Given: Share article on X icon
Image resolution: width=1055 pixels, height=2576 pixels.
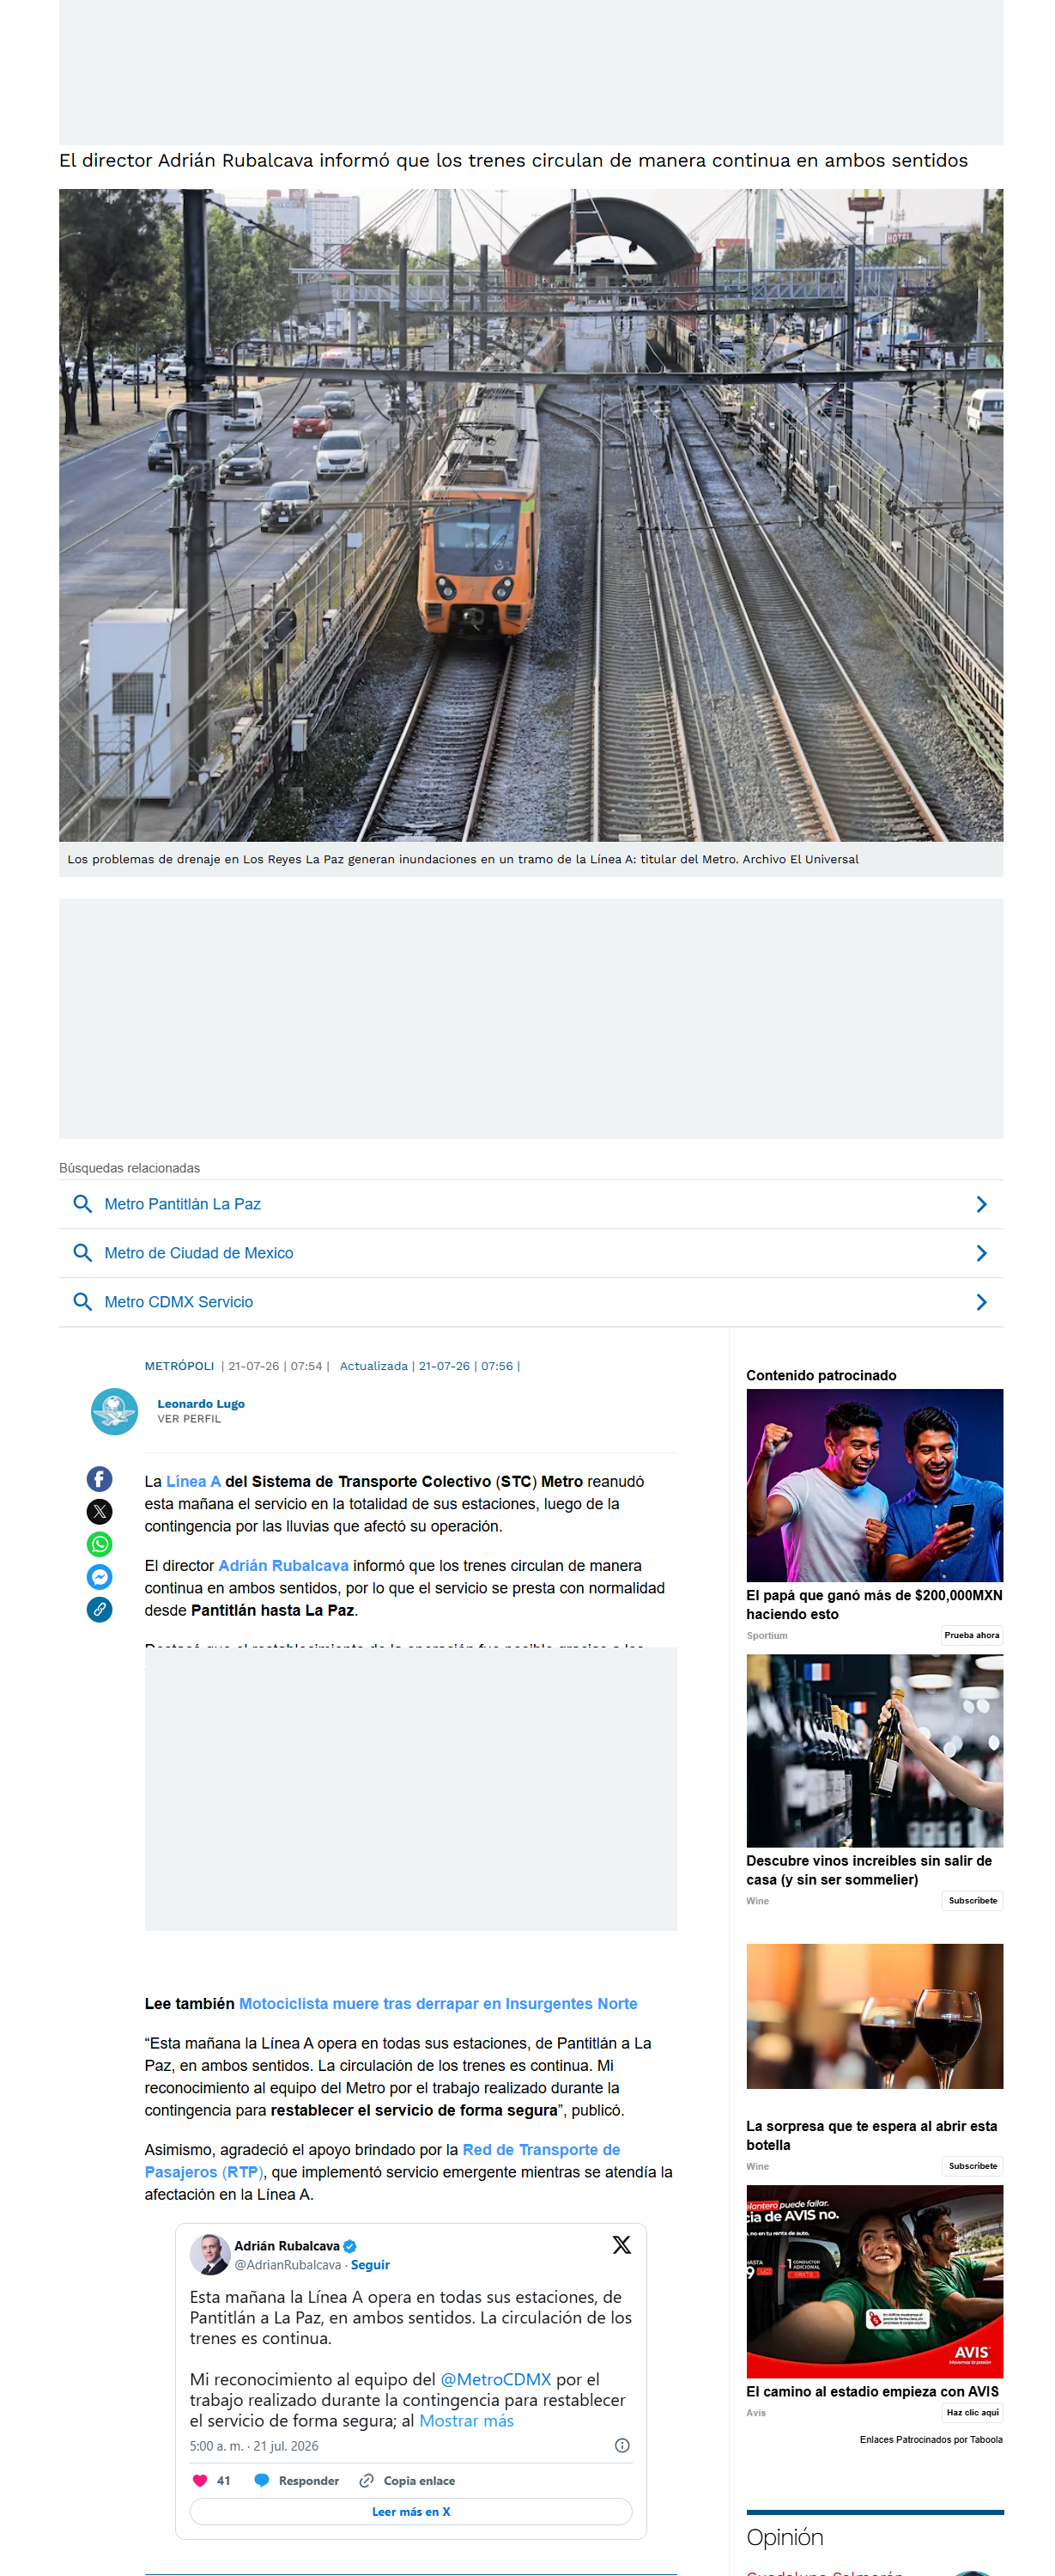Looking at the screenshot, I should [100, 1511].
